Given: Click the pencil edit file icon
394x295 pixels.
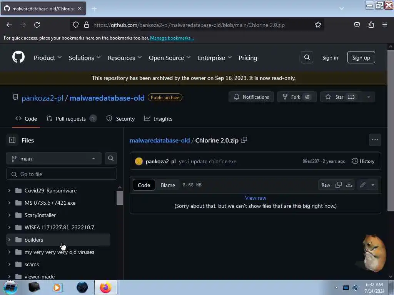Looking at the screenshot, I should coord(362,185).
